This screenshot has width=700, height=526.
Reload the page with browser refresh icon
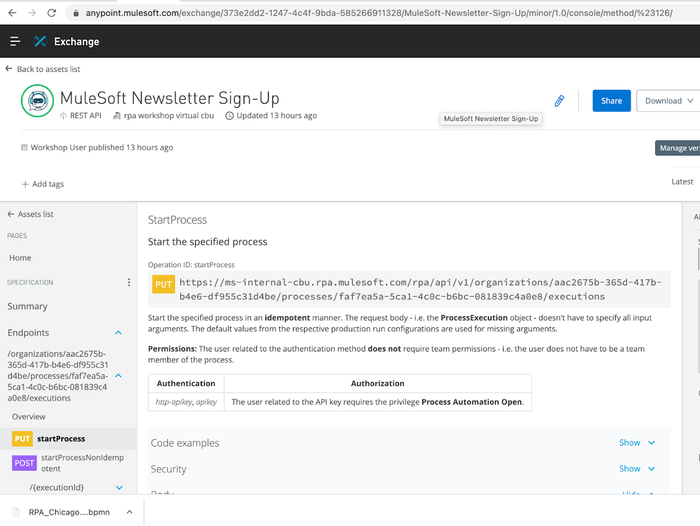click(x=52, y=13)
